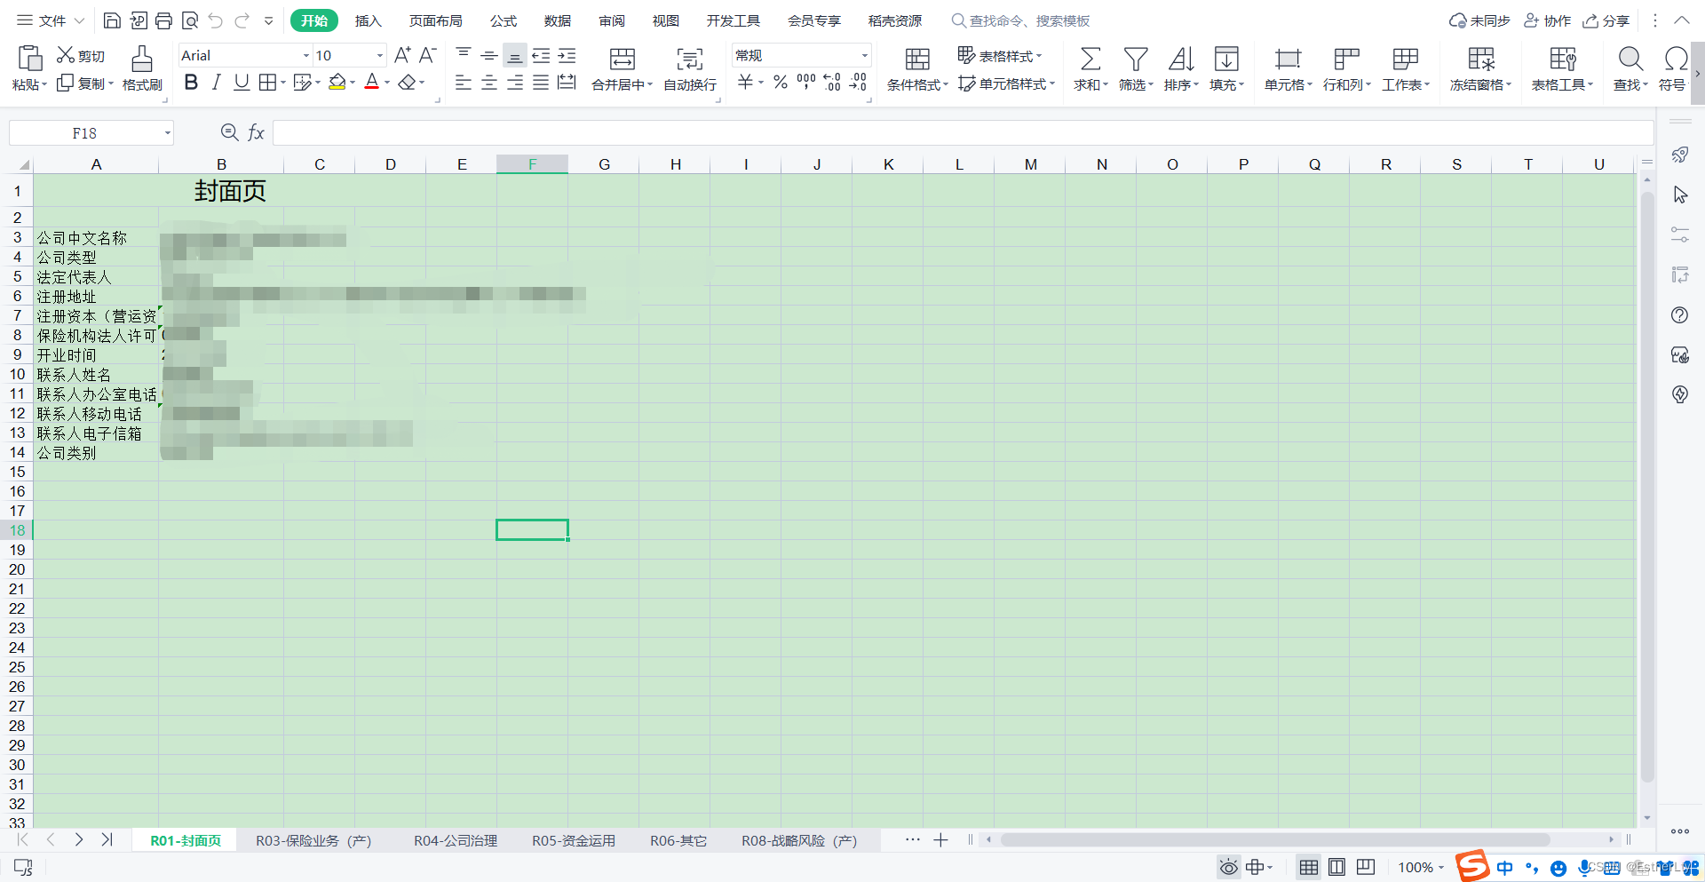
Task: Click the Merge and Center (合并居中) icon
Action: (622, 60)
